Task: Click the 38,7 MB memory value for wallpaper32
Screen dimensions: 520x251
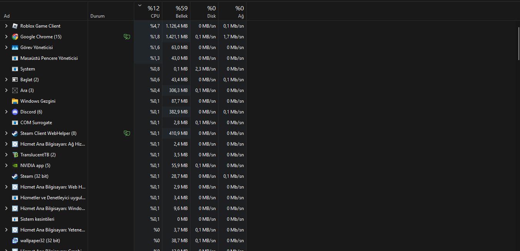Action: [x=180, y=241]
